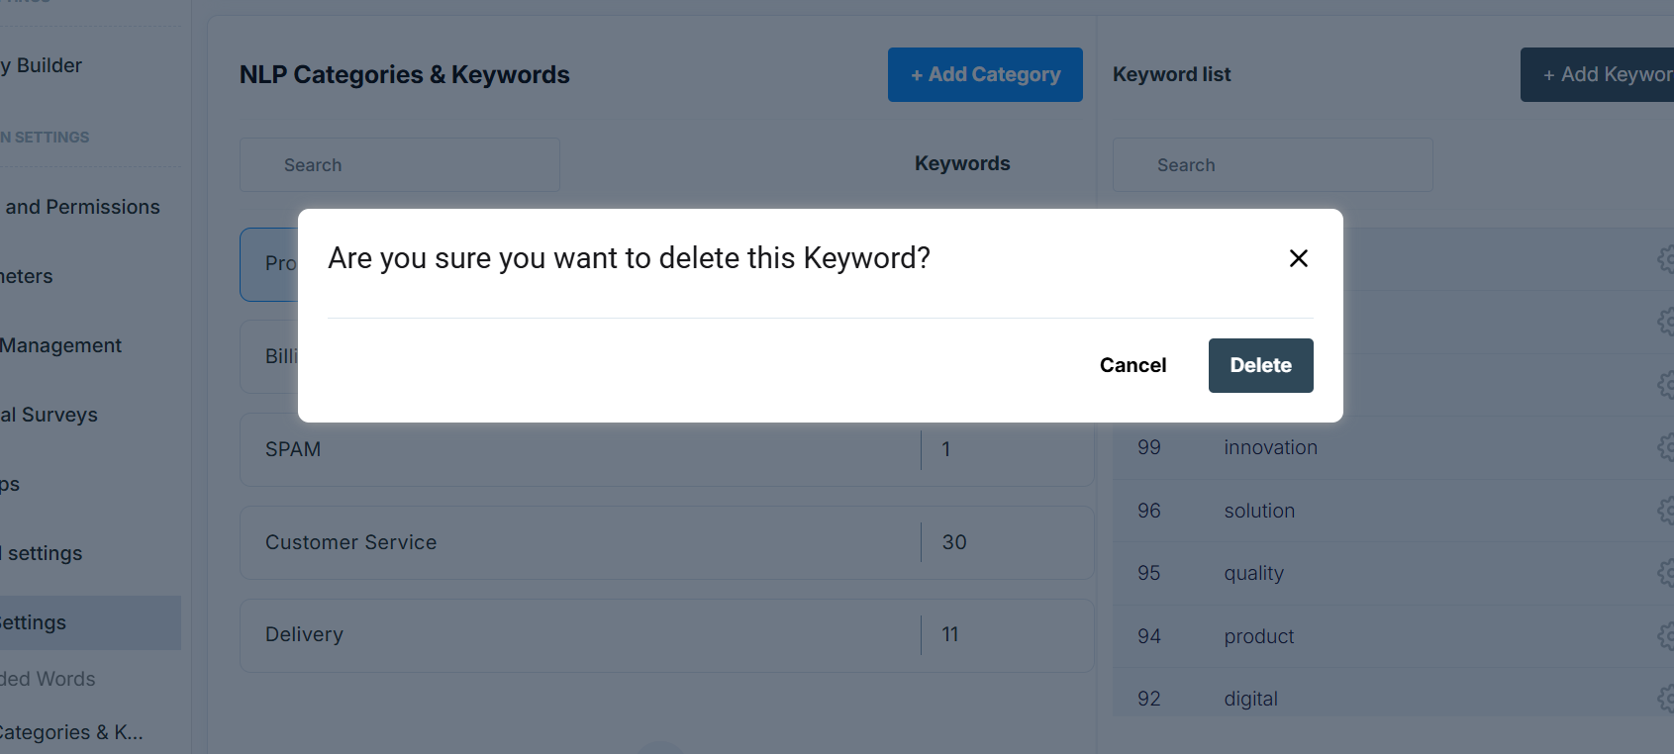
Task: Confirm deletion with the Delete button
Action: click(x=1260, y=365)
